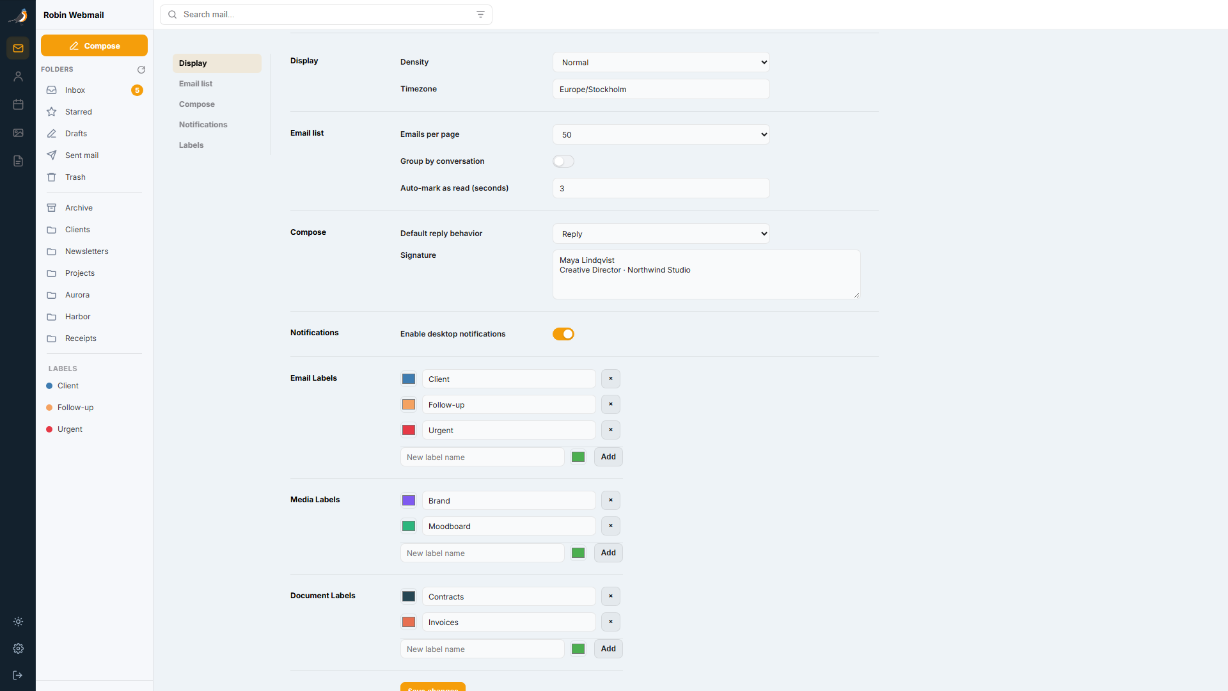The height and width of the screenshot is (691, 1228).
Task: Filter by Client label in sidebar
Action: [x=94, y=386]
